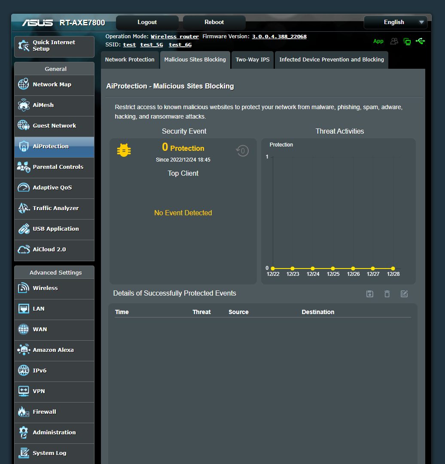Switch to Network Protection tab
Screen dimensions: 445x464
coord(130,60)
